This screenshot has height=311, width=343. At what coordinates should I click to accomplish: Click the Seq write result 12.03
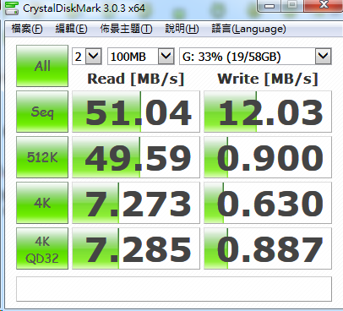point(268,112)
